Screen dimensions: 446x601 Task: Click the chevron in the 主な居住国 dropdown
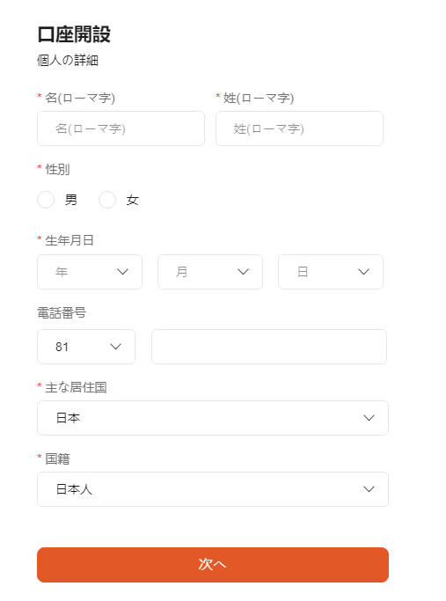pos(369,418)
